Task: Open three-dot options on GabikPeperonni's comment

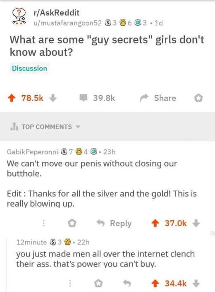Action: (44, 223)
